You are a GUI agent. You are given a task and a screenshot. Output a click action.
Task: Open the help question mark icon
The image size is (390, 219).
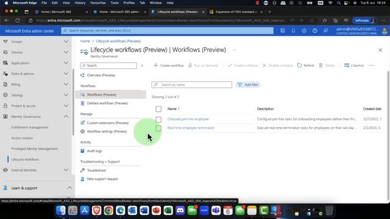coord(314,30)
